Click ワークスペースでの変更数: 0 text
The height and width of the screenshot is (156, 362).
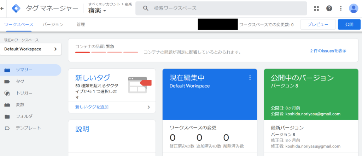click(267, 25)
